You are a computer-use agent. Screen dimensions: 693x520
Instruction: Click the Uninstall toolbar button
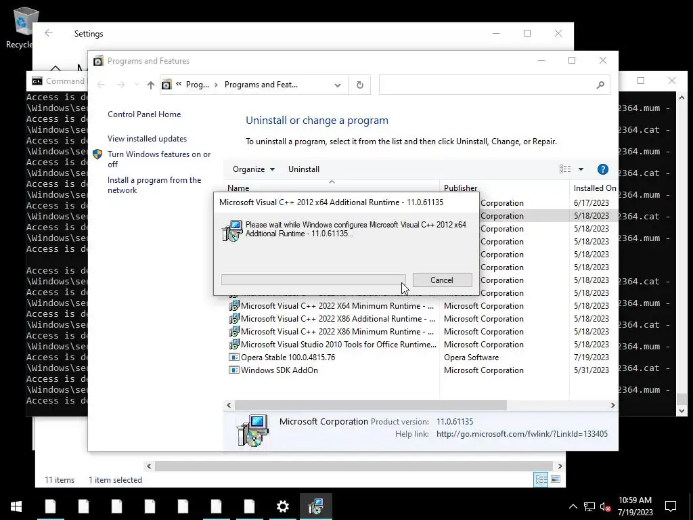tap(304, 169)
